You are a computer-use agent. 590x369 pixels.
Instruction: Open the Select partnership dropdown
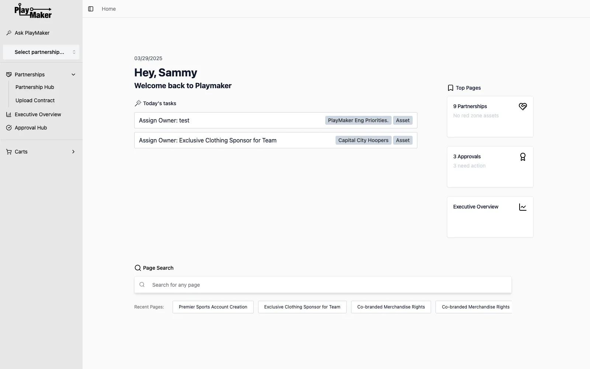(41, 52)
